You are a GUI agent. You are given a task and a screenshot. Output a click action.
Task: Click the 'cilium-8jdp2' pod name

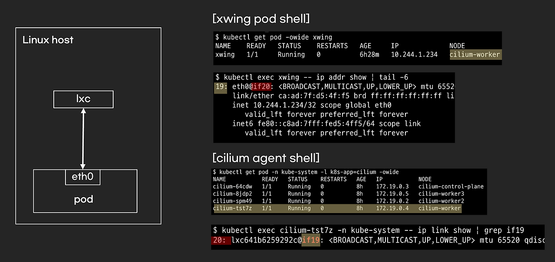(x=232, y=194)
